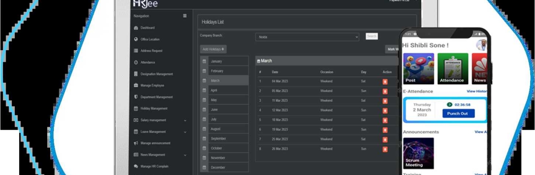Screen dimensions: 535x175
Task: Delete the 25 Mar 2023 holiday row
Action: pos(385,140)
